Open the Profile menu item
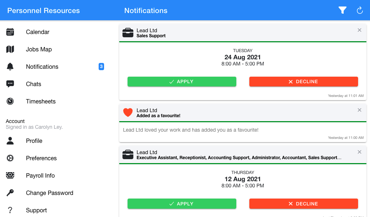The width and height of the screenshot is (370, 217). [x=34, y=141]
